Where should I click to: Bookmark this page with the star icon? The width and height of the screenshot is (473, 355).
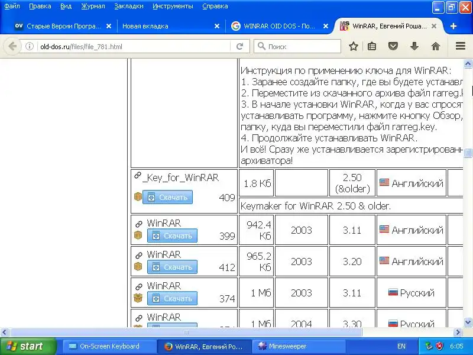pyautogui.click(x=353, y=47)
